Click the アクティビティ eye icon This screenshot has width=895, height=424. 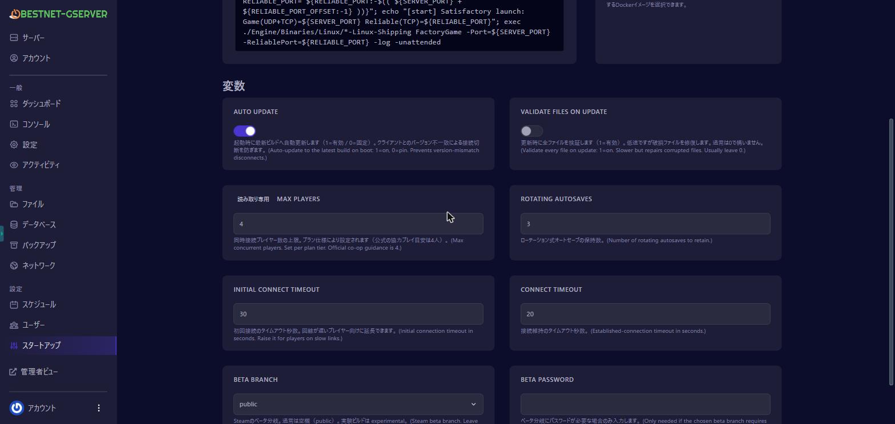(x=14, y=165)
